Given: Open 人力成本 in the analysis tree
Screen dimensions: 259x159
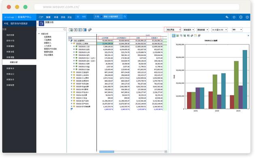Looking at the screenshot, I should click(48, 46).
